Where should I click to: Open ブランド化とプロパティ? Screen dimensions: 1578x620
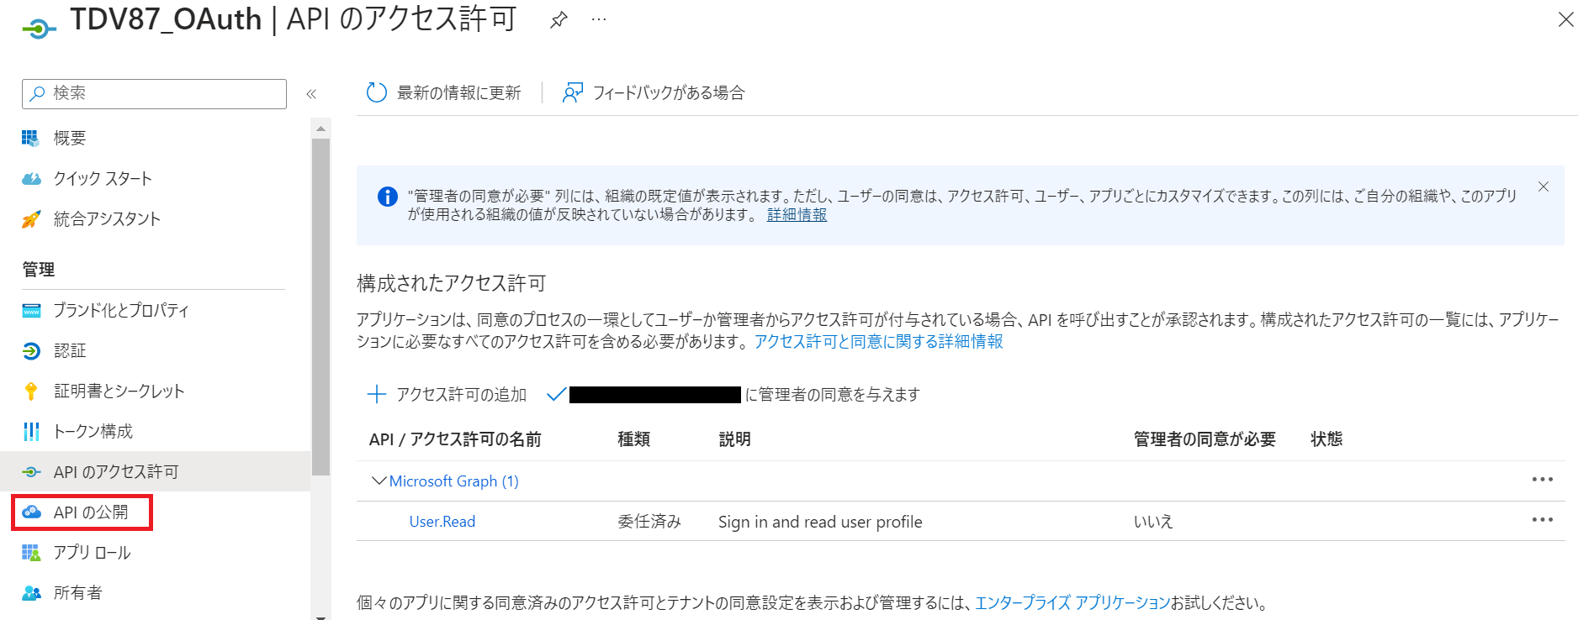coord(121,310)
